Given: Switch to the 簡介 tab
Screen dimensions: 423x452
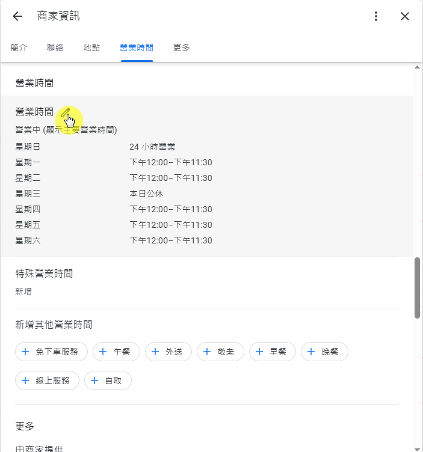Looking at the screenshot, I should pyautogui.click(x=19, y=47).
